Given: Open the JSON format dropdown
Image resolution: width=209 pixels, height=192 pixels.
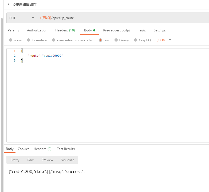Looking at the screenshot, I should (164, 40).
